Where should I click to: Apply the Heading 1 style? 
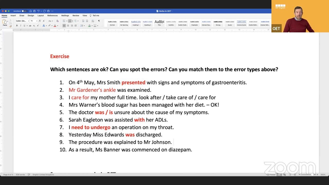pyautogui.click(x=136, y=23)
